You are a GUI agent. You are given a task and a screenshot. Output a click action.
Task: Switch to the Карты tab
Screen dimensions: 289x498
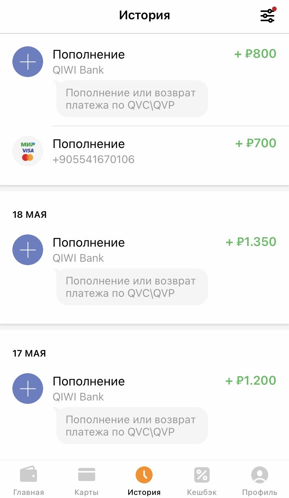pos(87,480)
